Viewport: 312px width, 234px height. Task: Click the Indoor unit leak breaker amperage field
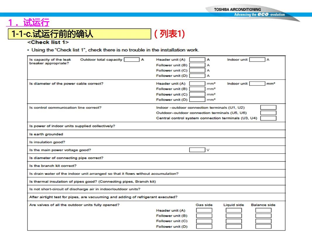tap(257, 60)
